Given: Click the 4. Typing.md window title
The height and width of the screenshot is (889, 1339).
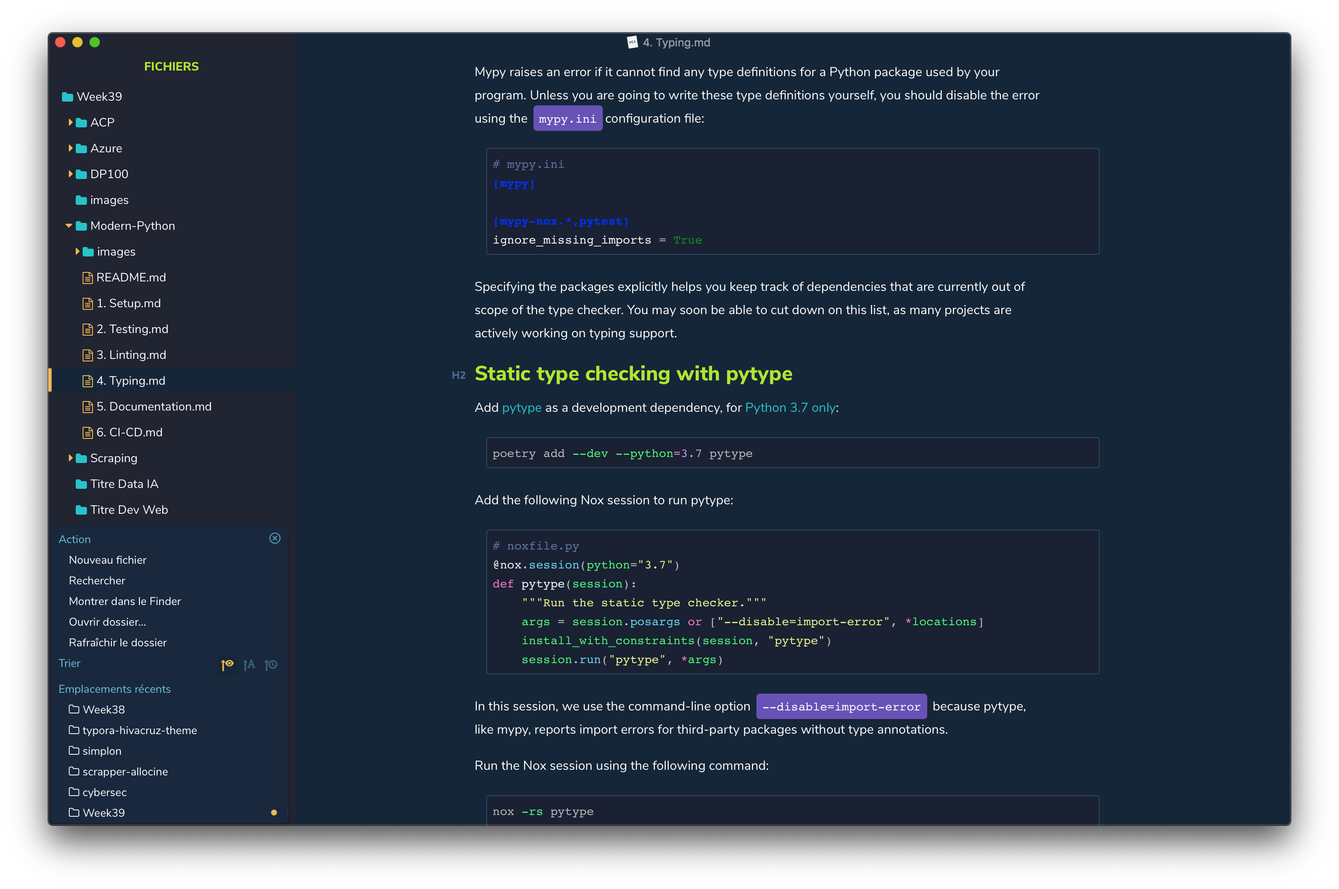Looking at the screenshot, I should [x=676, y=43].
